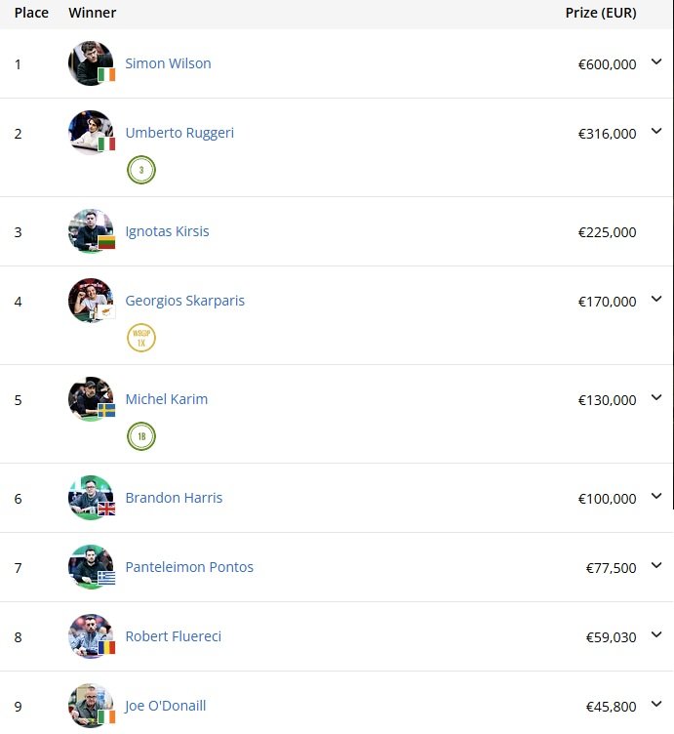This screenshot has width=674, height=734.
Task: Expand Brandon Harris's €100,000 row
Action: [x=656, y=497]
